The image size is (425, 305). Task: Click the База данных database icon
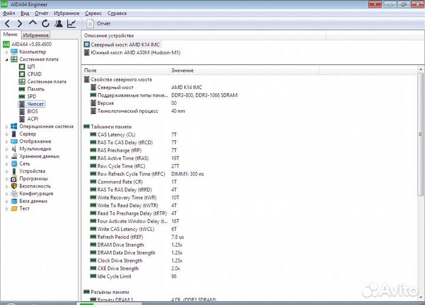14,201
